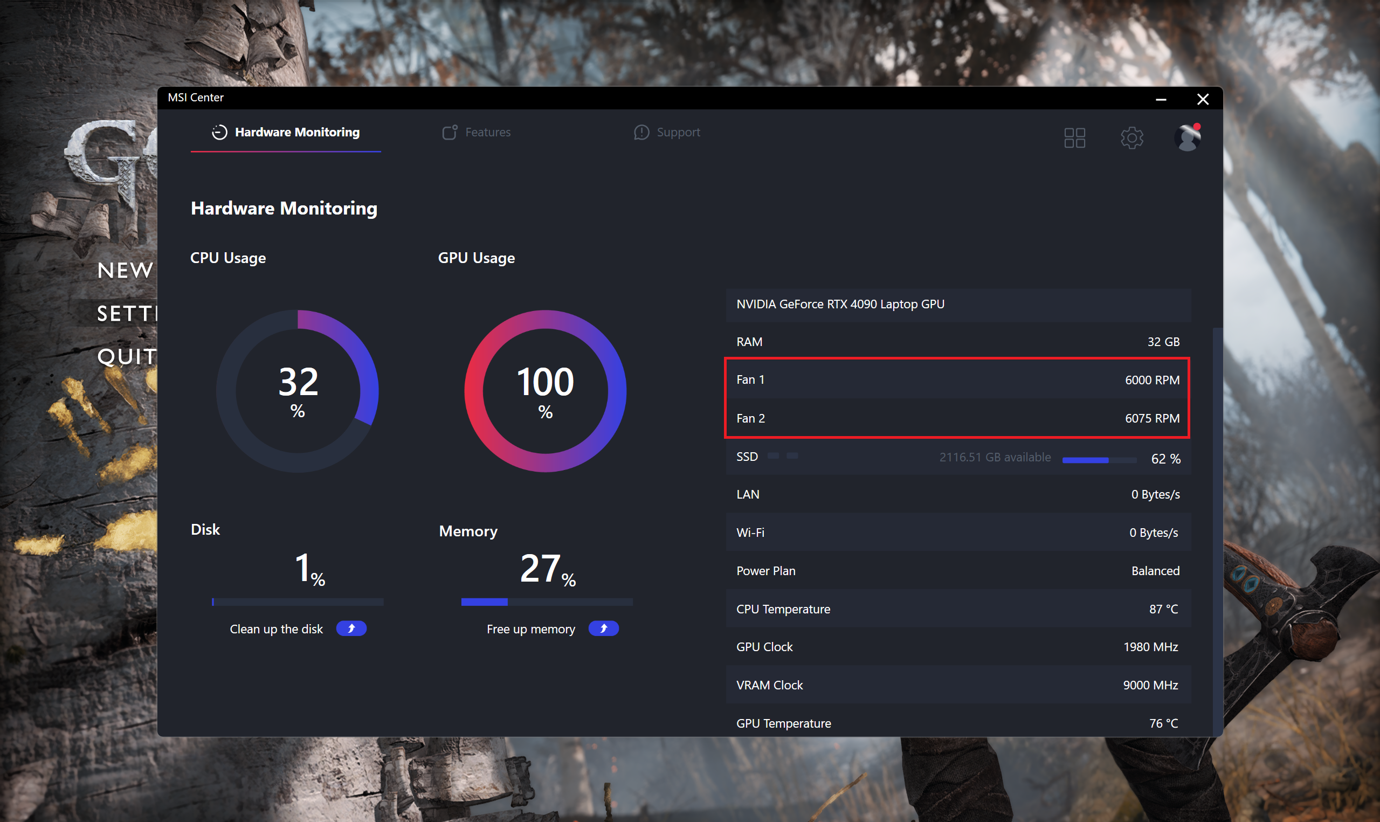Click the CPU Usage heading
The width and height of the screenshot is (1380, 822).
(228, 258)
